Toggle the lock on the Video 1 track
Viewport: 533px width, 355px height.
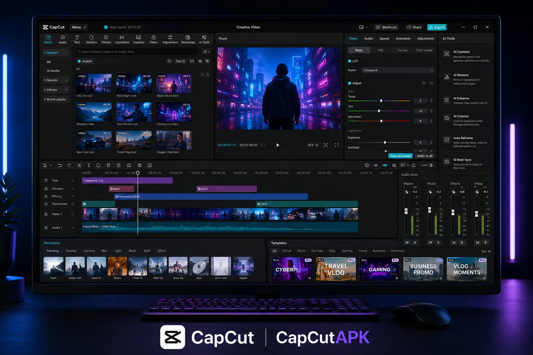coord(46,214)
